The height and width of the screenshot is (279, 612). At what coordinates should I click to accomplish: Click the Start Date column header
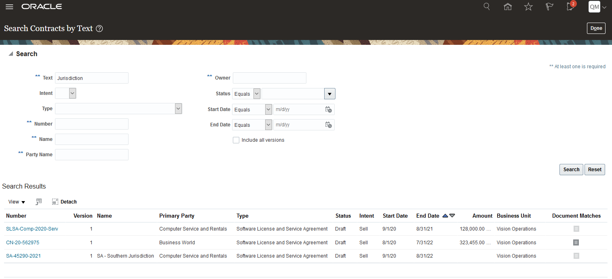tap(395, 216)
